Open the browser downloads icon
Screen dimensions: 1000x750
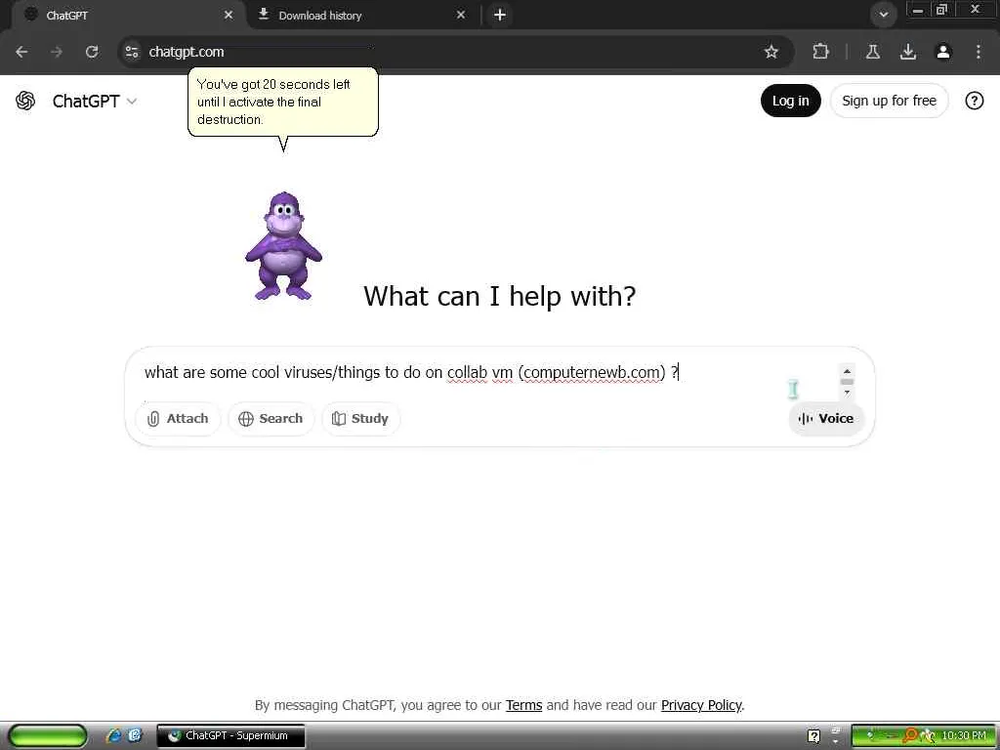point(908,52)
